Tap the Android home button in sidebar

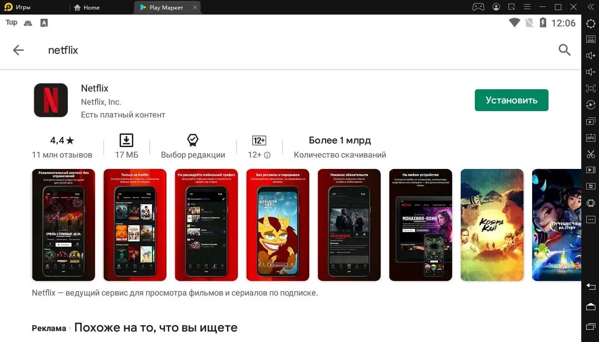[590, 306]
